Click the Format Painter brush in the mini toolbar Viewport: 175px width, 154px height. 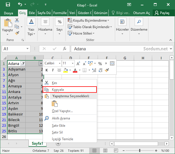[x=107, y=70]
